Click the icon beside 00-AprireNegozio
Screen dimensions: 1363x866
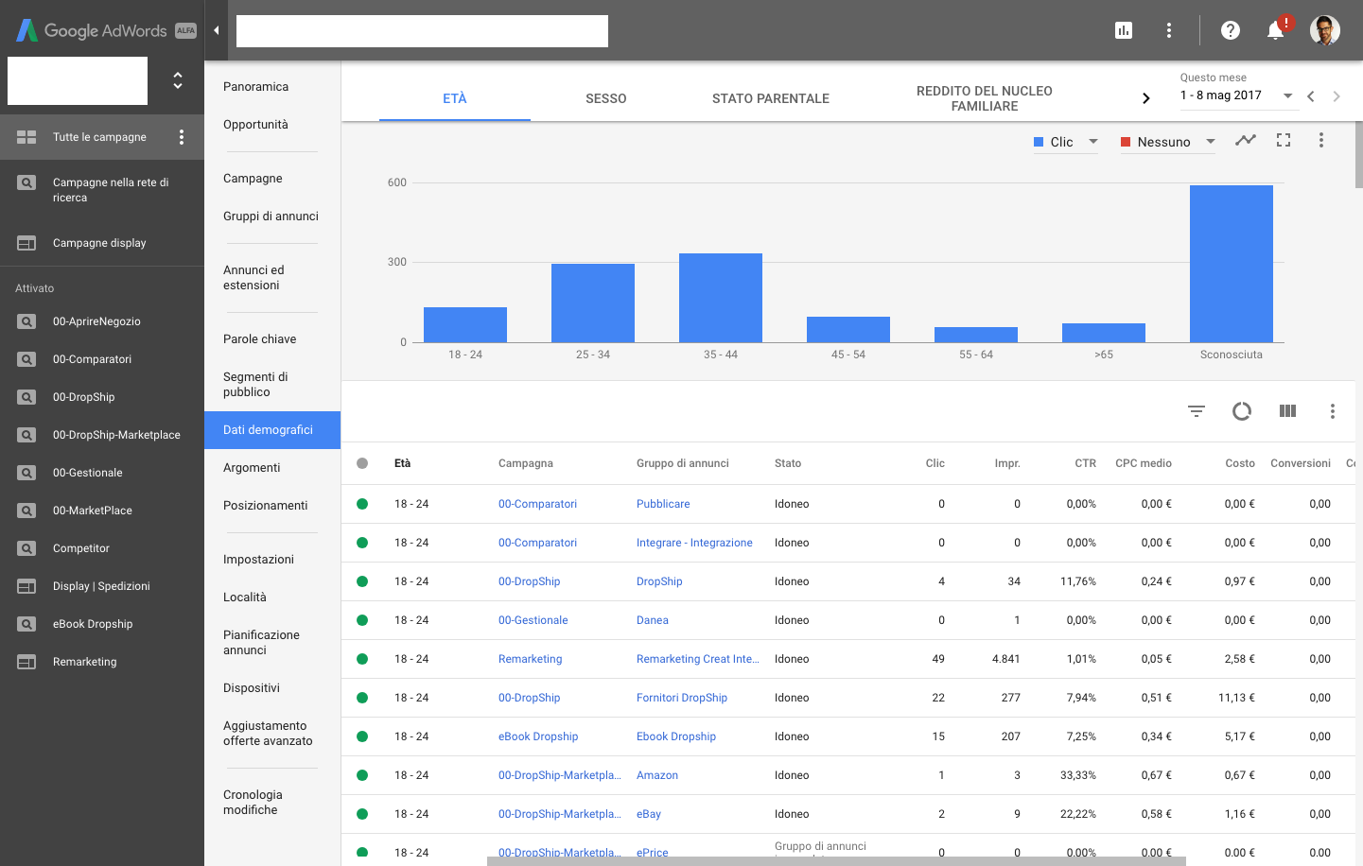pos(26,321)
